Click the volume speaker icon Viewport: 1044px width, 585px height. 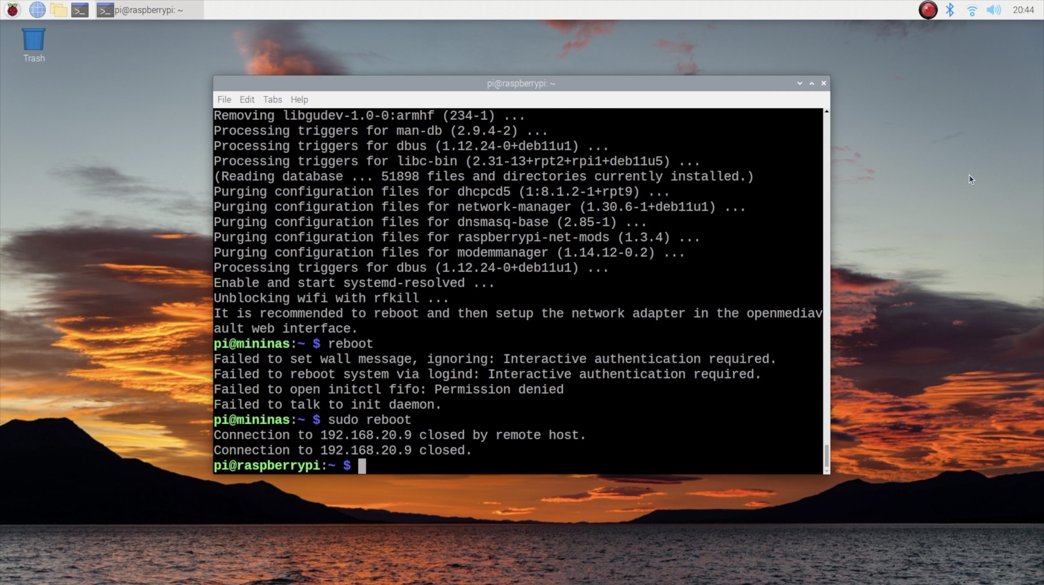click(x=993, y=10)
